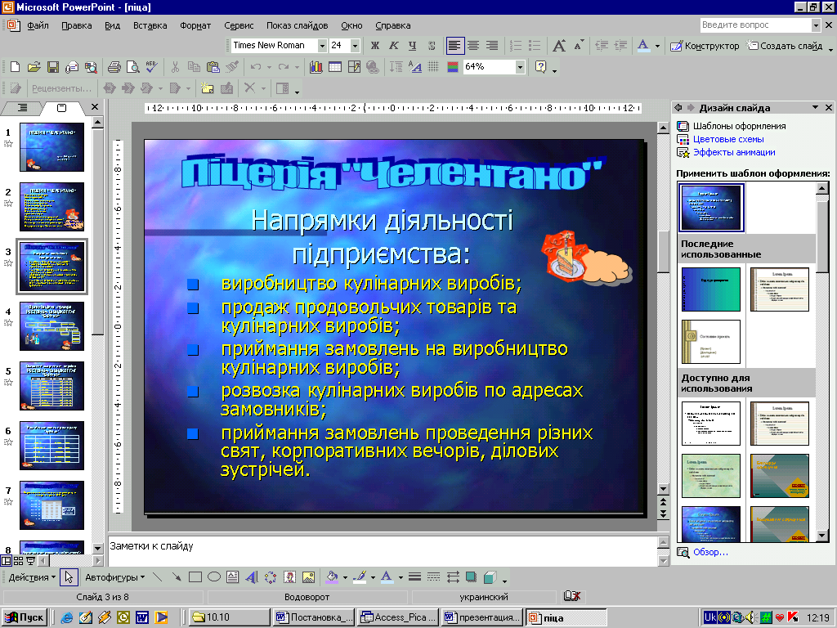Toggle bulleted list
Viewport: 837px width, 628px height.
pyautogui.click(x=535, y=46)
